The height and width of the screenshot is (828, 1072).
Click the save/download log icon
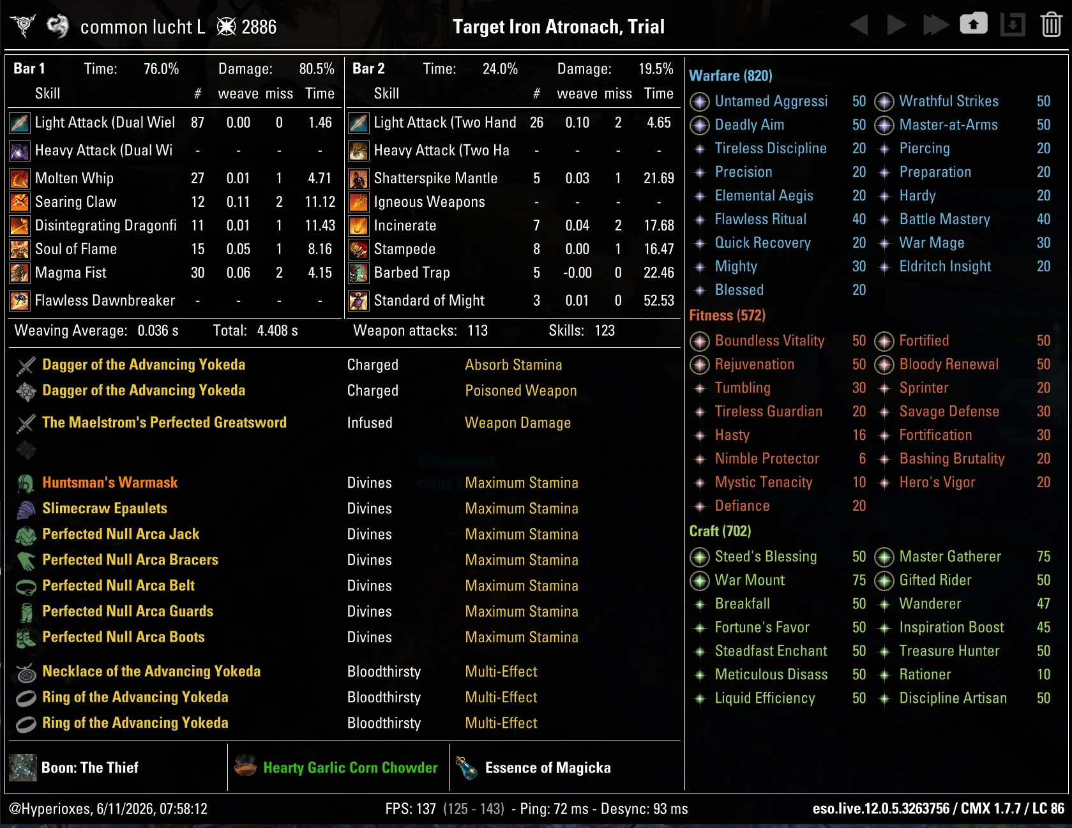pos(1013,26)
